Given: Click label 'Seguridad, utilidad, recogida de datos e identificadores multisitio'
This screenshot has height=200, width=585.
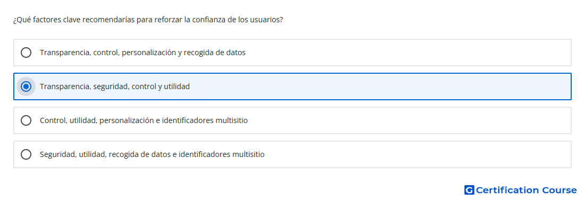Looking at the screenshot, I should [152, 154].
